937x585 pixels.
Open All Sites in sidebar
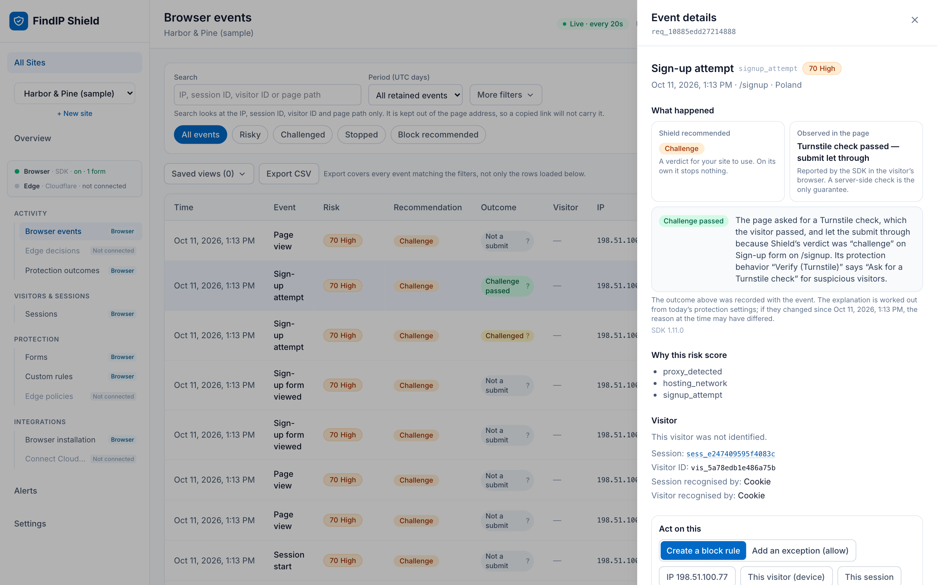75,63
